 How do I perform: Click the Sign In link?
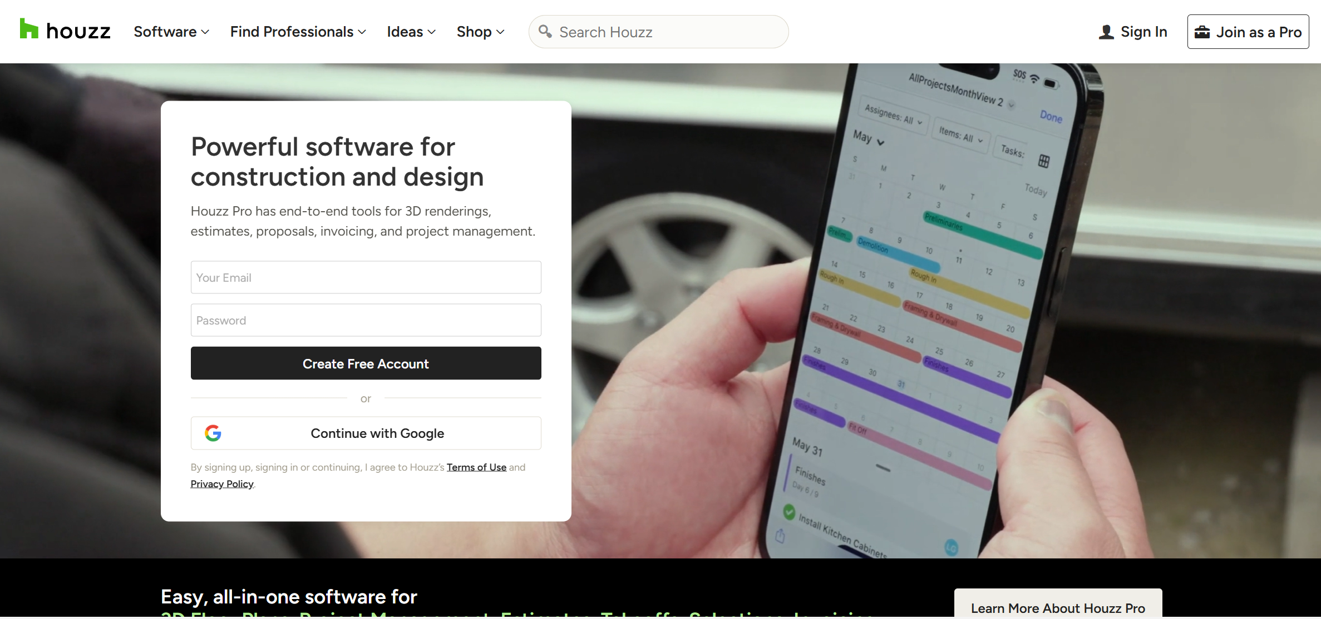pyautogui.click(x=1133, y=32)
